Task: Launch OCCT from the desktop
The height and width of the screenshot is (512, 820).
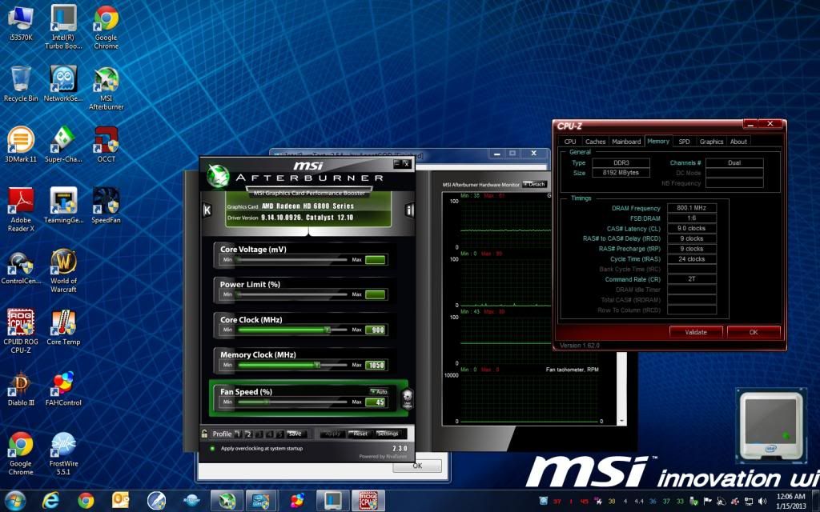Action: (107, 145)
